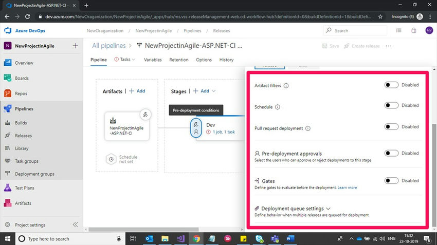Open Pipelines hub icon
The width and height of the screenshot is (437, 245).
(x=8, y=108)
